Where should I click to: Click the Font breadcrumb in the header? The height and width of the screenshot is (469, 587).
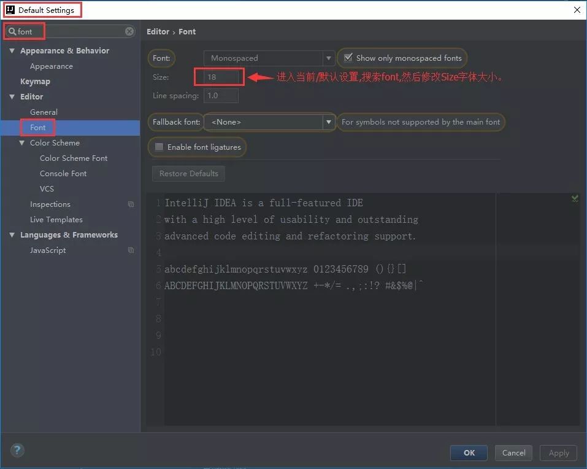coord(187,31)
